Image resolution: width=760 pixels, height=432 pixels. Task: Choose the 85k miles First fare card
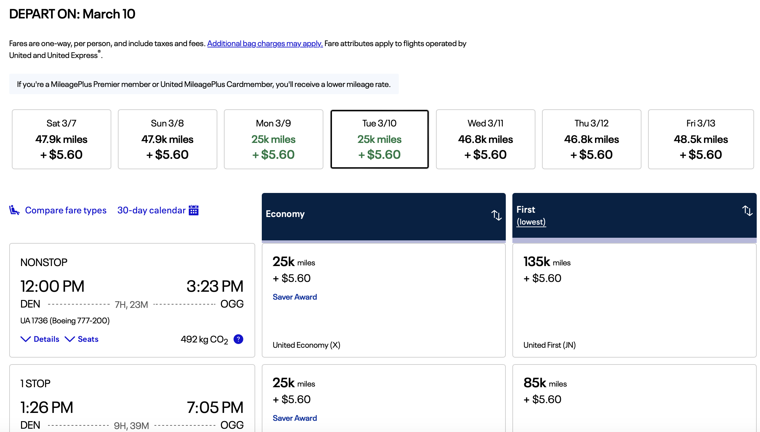[635, 398]
